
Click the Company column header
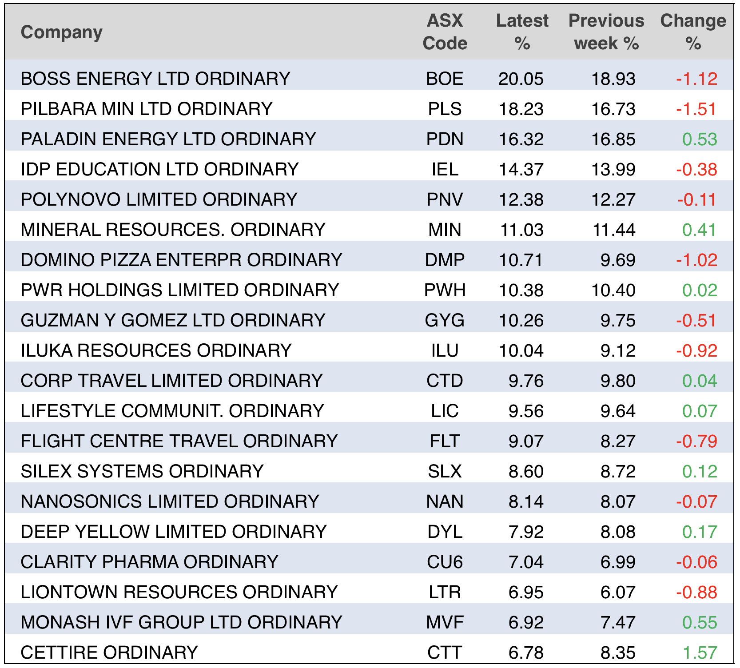pos(62,32)
